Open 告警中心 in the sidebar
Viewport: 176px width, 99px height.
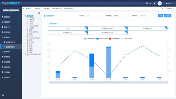(x=11, y=27)
